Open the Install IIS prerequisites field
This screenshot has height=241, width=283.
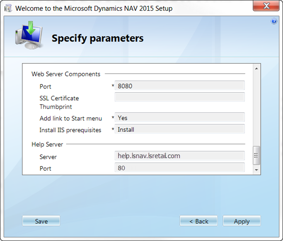click(179, 129)
